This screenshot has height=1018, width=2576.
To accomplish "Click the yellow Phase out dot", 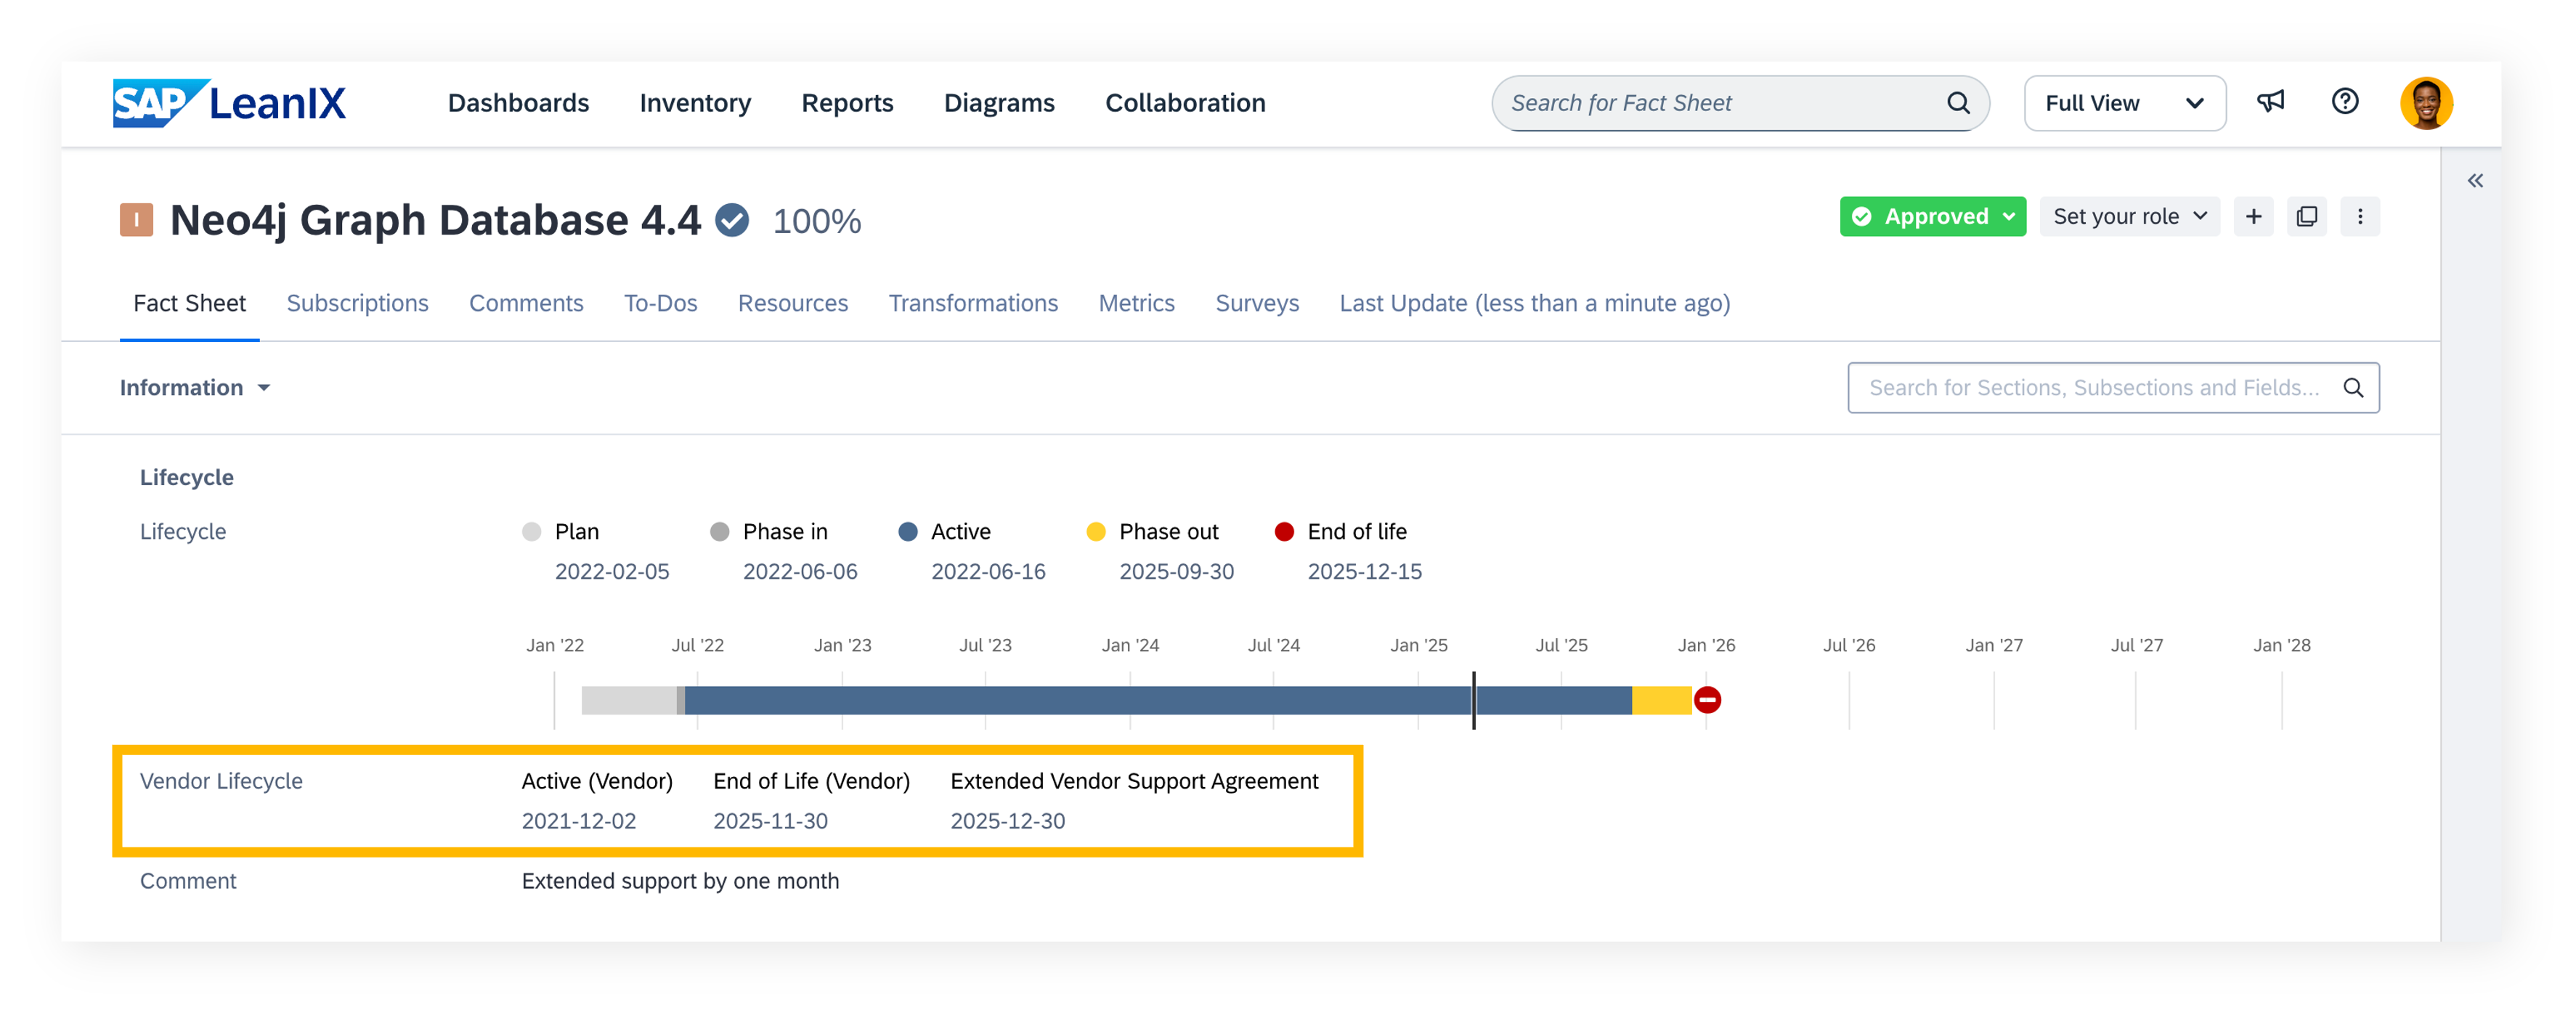I will click(1096, 532).
